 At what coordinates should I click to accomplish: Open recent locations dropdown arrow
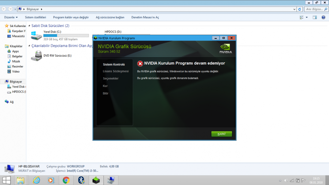click(15, 9)
